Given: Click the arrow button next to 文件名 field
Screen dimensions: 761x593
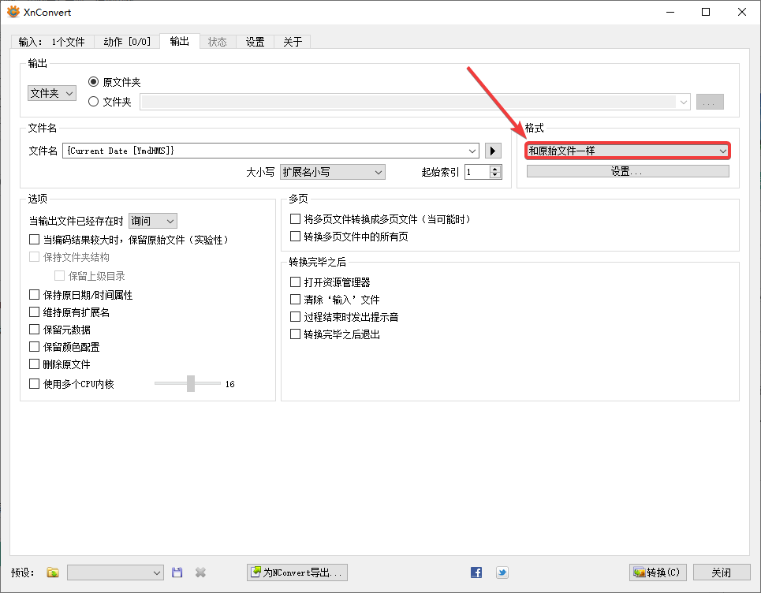Looking at the screenshot, I should [x=493, y=151].
